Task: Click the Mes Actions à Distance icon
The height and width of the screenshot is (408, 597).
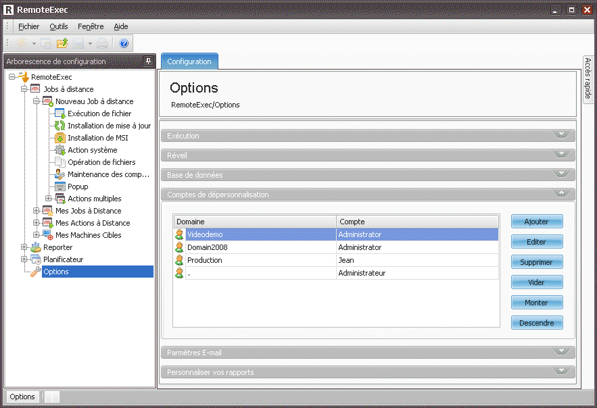Action: (x=47, y=223)
